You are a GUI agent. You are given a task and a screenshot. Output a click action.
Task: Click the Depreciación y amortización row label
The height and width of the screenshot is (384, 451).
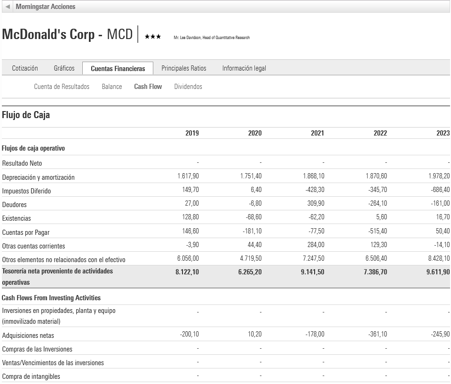39,177
